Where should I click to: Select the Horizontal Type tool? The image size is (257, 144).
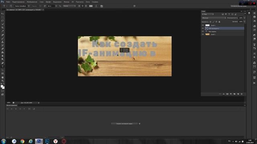[x=2, y=67]
